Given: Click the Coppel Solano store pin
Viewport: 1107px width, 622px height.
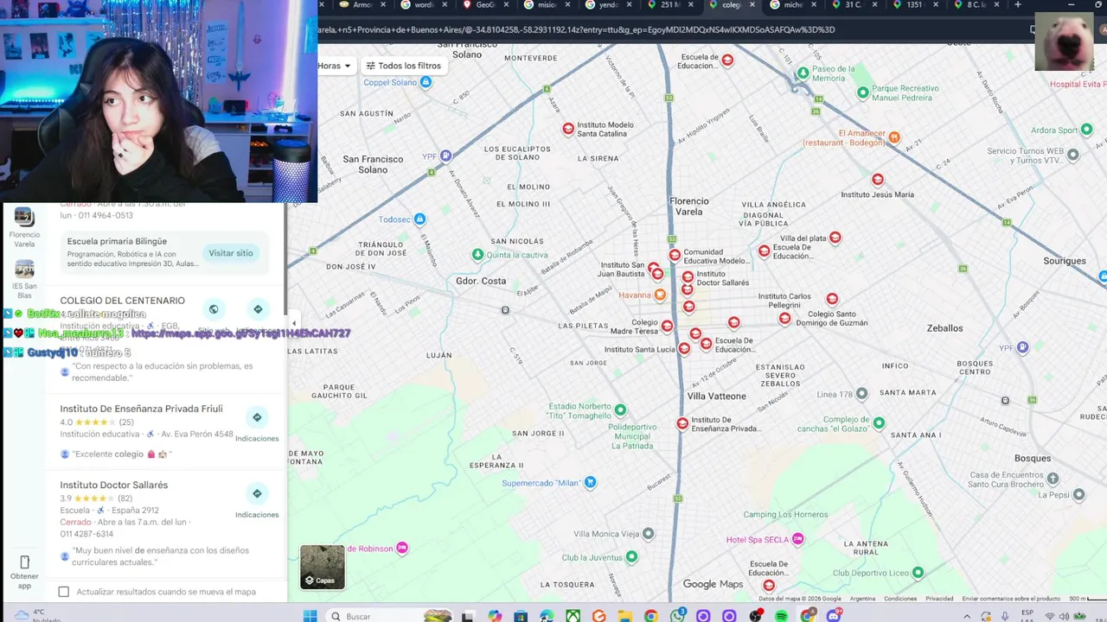Looking at the screenshot, I should tap(425, 83).
